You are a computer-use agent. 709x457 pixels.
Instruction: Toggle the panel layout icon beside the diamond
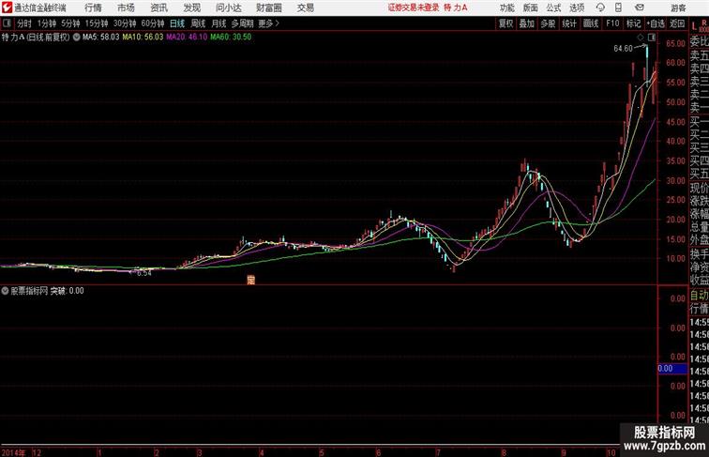tap(652, 38)
